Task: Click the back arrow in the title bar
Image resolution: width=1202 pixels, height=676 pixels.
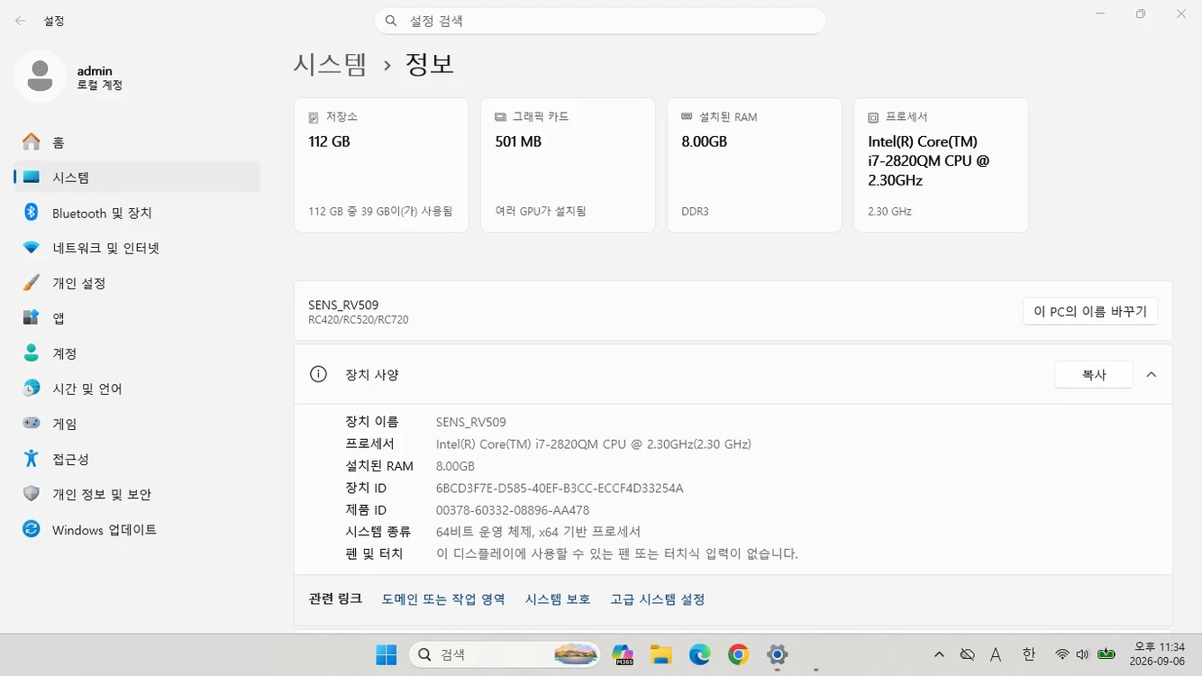Action: [21, 21]
